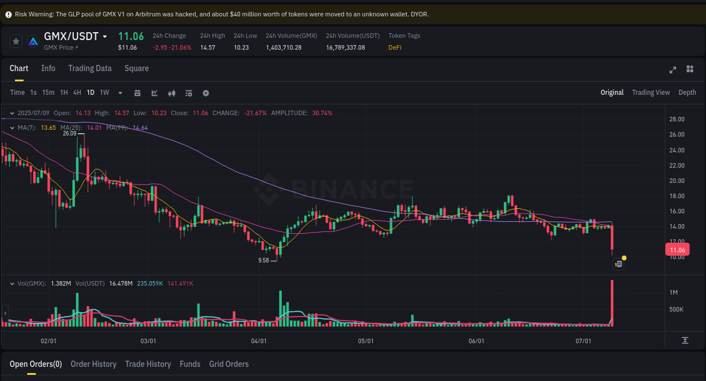Jump to latest candle with bottom-right arrow icon
This screenshot has width=706, height=381.
[685, 340]
